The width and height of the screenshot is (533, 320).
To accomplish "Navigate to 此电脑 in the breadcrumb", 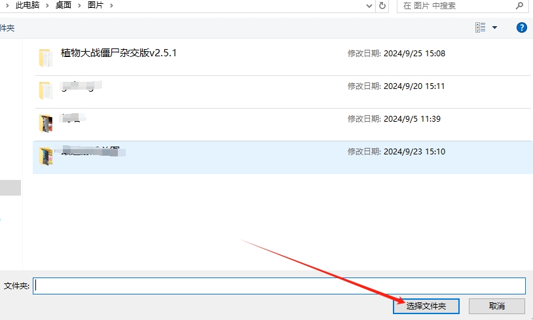I will click(28, 5).
